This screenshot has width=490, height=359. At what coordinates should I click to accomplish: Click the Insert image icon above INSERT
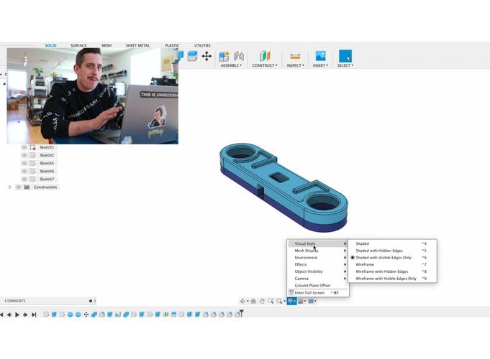click(320, 57)
